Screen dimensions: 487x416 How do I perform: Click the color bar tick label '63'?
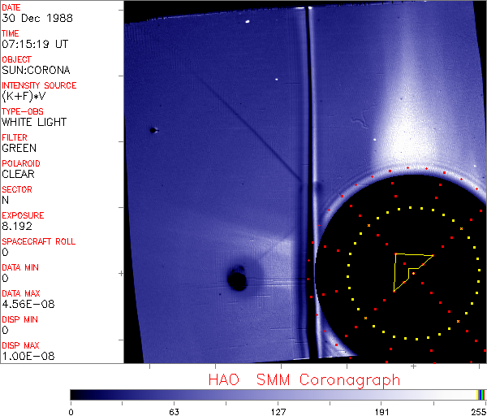[x=174, y=411]
